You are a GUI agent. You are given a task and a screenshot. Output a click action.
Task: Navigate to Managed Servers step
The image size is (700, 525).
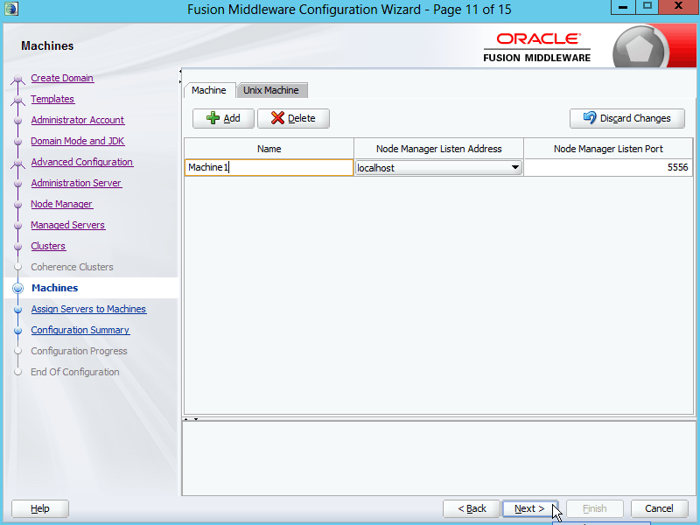click(x=67, y=225)
